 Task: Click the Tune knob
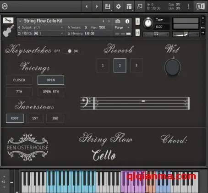148,23
